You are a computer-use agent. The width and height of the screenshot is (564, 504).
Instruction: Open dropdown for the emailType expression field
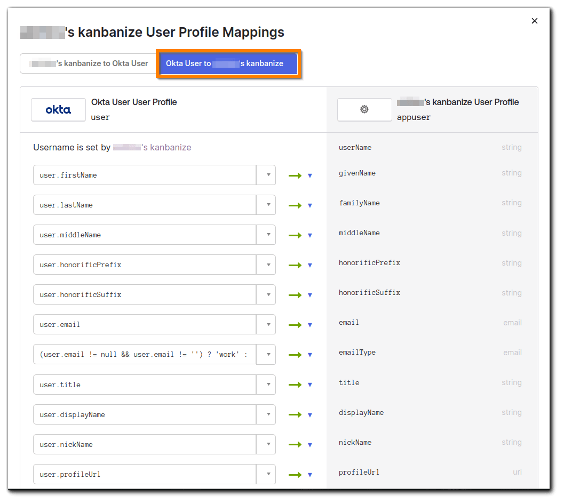click(x=266, y=355)
